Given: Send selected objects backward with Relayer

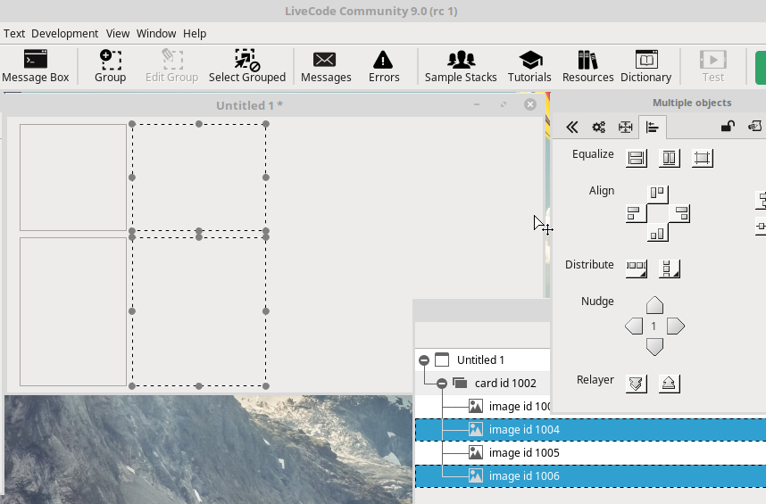Looking at the screenshot, I should (x=636, y=384).
